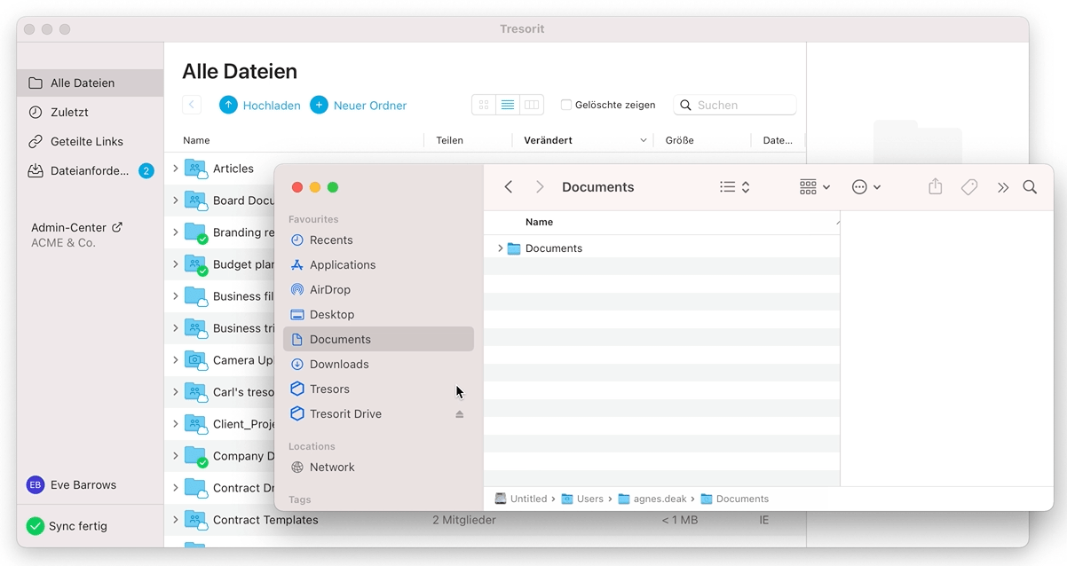Click the Neuer Ordner button label

370,105
